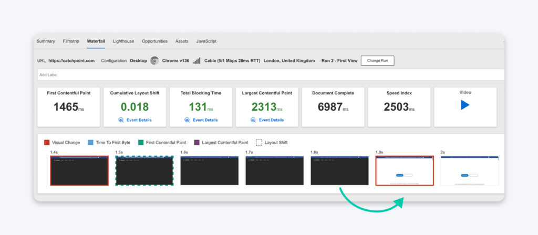The width and height of the screenshot is (538, 235).
Task: Open Event Details for Total Blocking Time
Action: (x=205, y=120)
